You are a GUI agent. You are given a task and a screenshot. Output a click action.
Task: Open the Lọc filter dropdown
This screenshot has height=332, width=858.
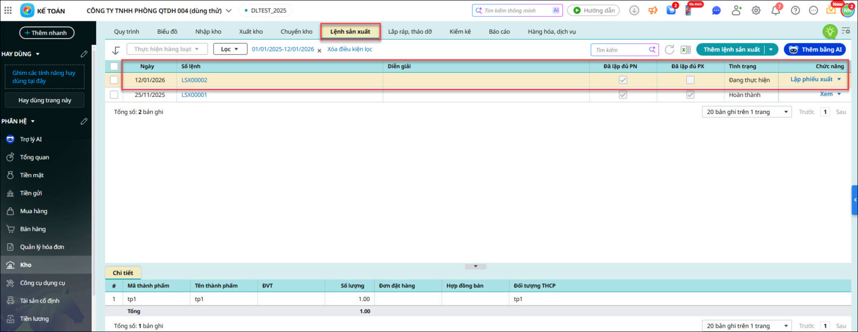230,49
